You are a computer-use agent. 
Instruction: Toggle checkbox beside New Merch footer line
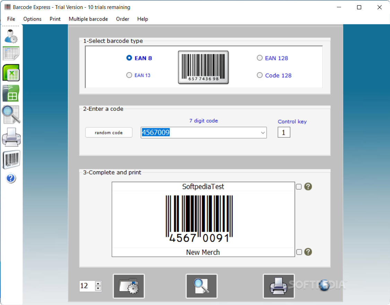click(x=299, y=252)
